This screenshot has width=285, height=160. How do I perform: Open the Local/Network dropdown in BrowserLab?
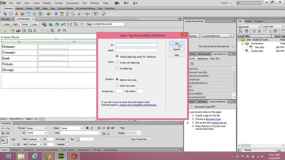217,36
